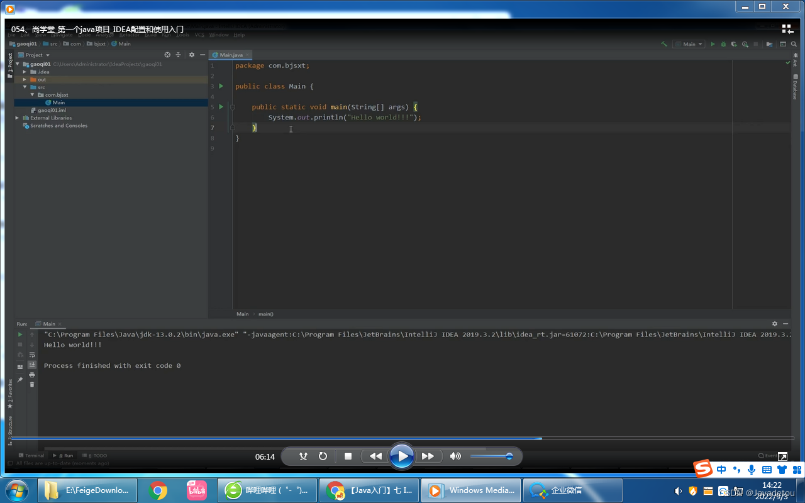Toggle scroll to end in console
This screenshot has width=805, height=503.
(32, 365)
